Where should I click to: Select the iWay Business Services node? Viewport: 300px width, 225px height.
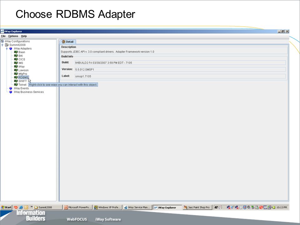coord(29,92)
